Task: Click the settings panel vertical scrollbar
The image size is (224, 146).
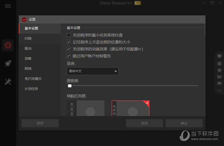Action: tap(205, 30)
